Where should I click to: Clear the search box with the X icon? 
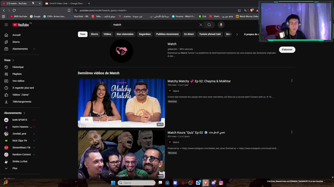pos(201,25)
